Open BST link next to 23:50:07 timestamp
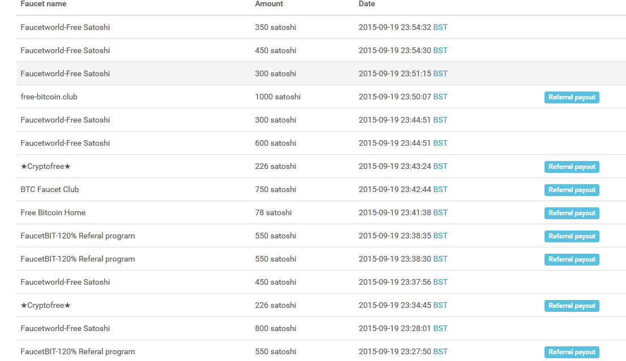 tap(440, 97)
